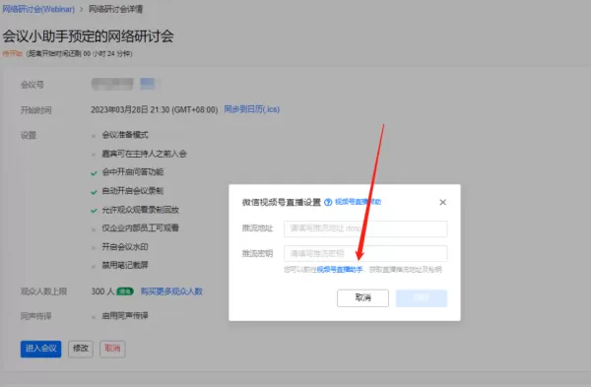Open the 视频号直播帮助 link
The image size is (591, 387).
point(358,202)
